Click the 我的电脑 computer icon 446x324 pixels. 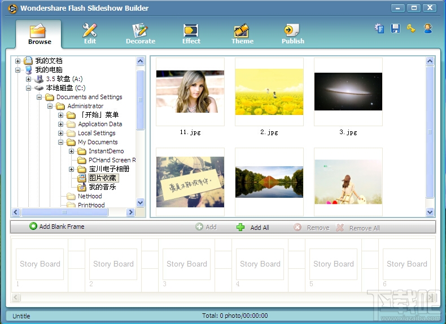tap(28, 69)
